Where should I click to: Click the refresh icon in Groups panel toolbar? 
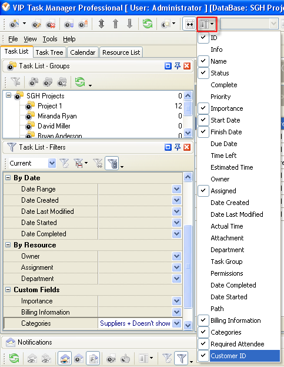80,82
